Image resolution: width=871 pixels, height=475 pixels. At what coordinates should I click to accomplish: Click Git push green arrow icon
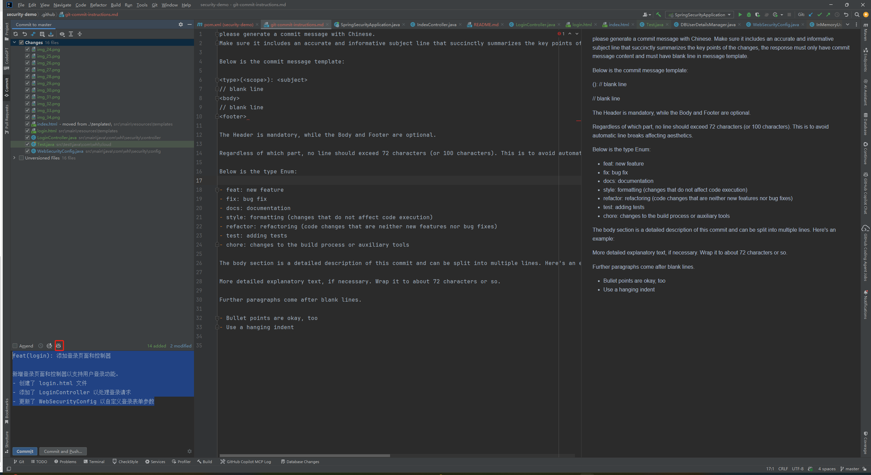pos(828,15)
